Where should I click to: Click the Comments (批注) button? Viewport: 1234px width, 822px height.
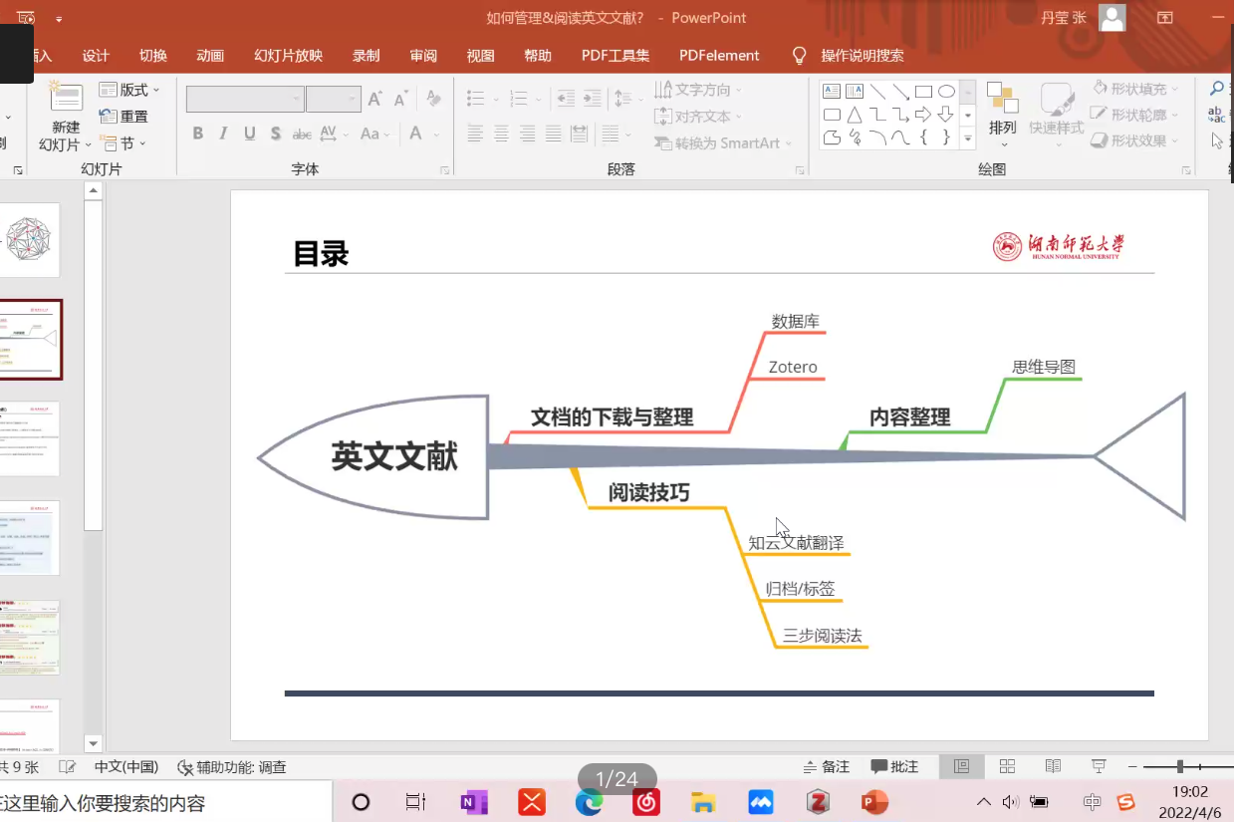(x=894, y=766)
